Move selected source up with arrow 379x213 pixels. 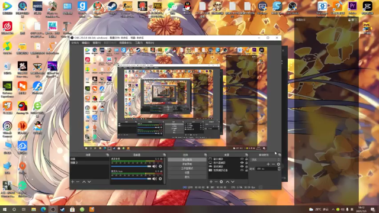coord(227,182)
